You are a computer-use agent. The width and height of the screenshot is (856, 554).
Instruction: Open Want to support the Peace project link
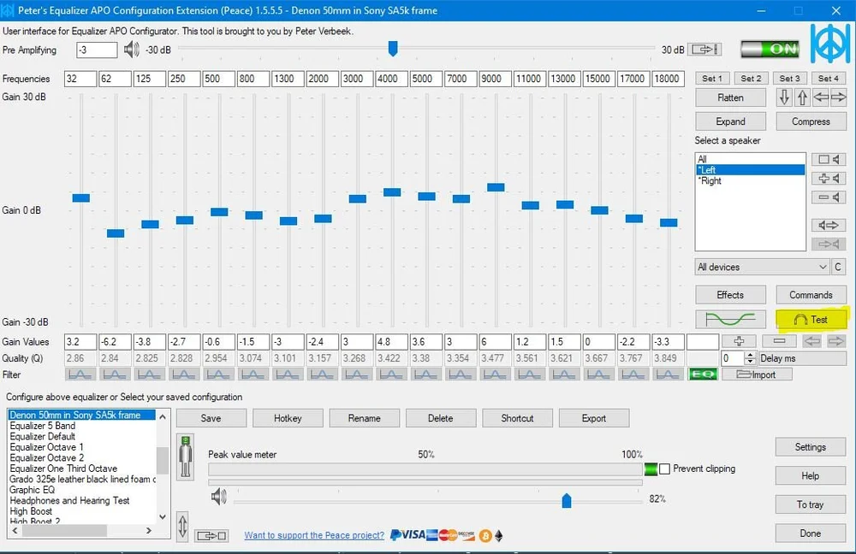[x=314, y=535]
